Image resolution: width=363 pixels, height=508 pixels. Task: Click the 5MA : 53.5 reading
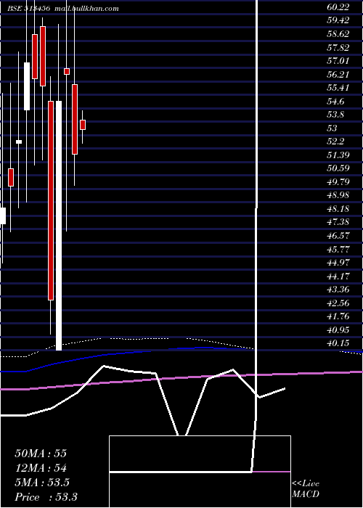pos(42,483)
